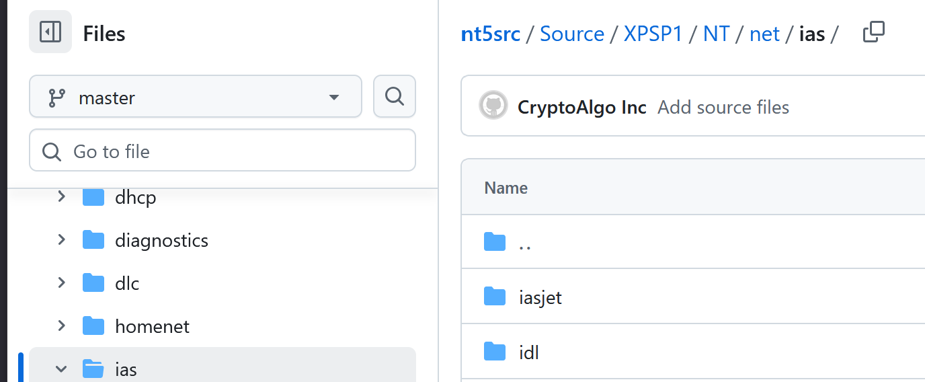Click the CryptoAlgo Inc avatar

493,106
